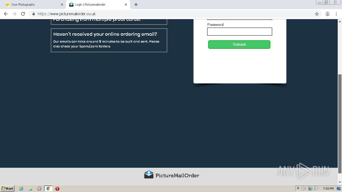Click the show desktop tray icon
342x192 pixels.
339,189
